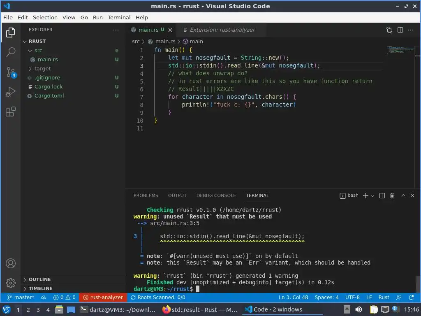Open the Search view in activity bar
The height and width of the screenshot is (316, 421).
pyautogui.click(x=10, y=52)
